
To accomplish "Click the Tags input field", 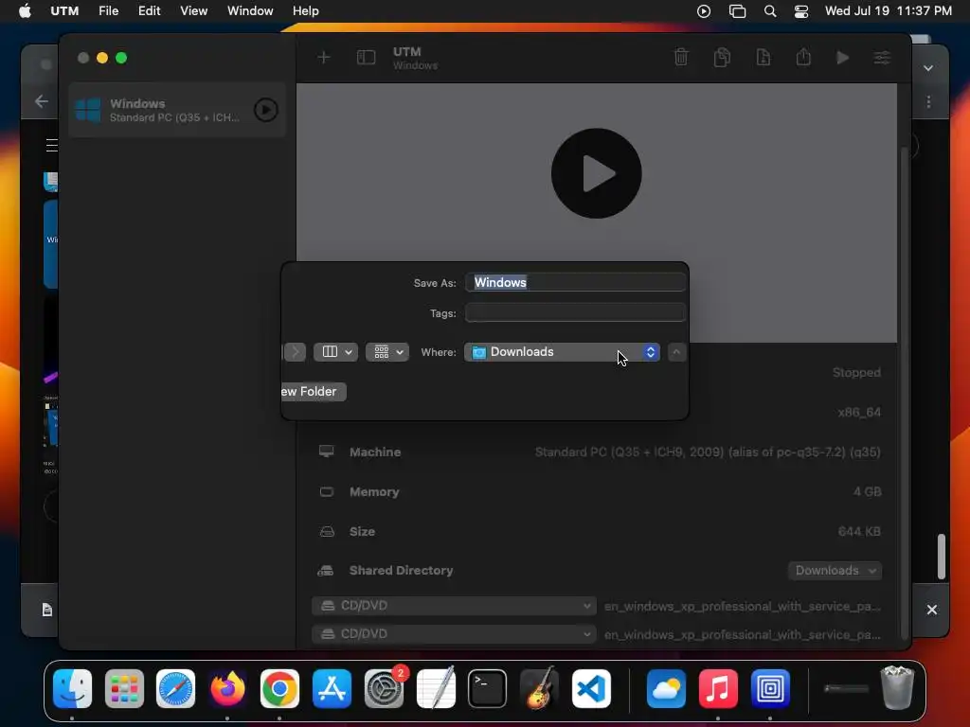I will tap(575, 312).
